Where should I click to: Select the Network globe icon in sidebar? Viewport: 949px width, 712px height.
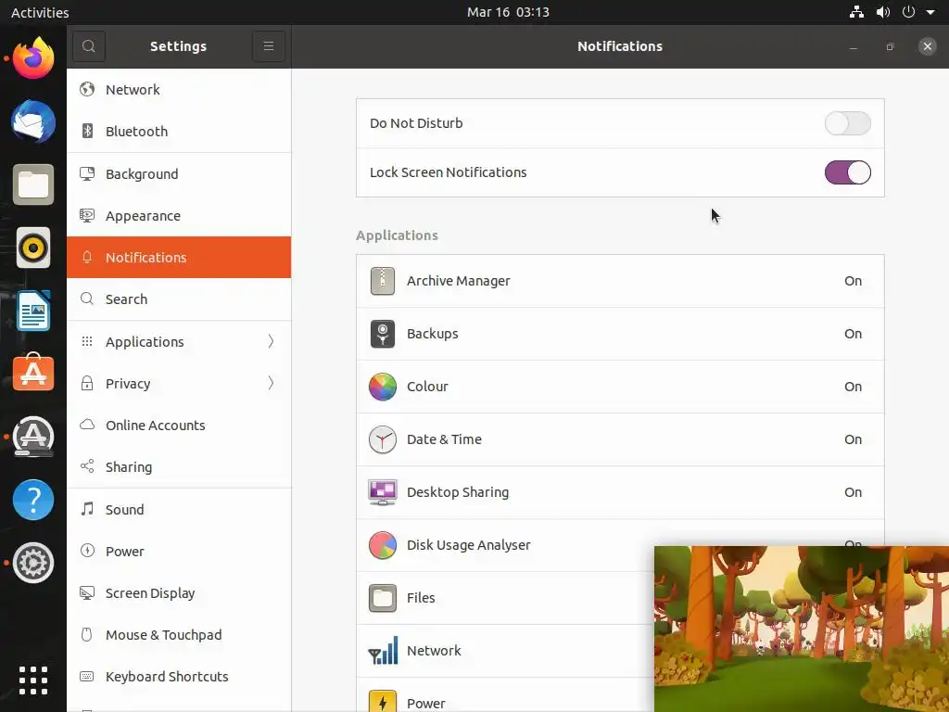pyautogui.click(x=87, y=90)
